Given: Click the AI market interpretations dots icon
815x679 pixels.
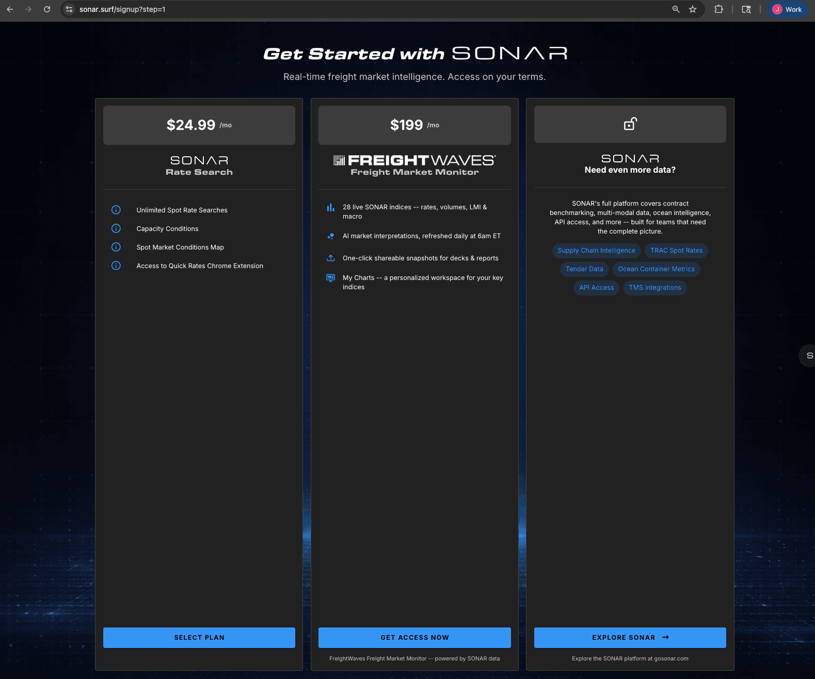Looking at the screenshot, I should click(x=331, y=236).
